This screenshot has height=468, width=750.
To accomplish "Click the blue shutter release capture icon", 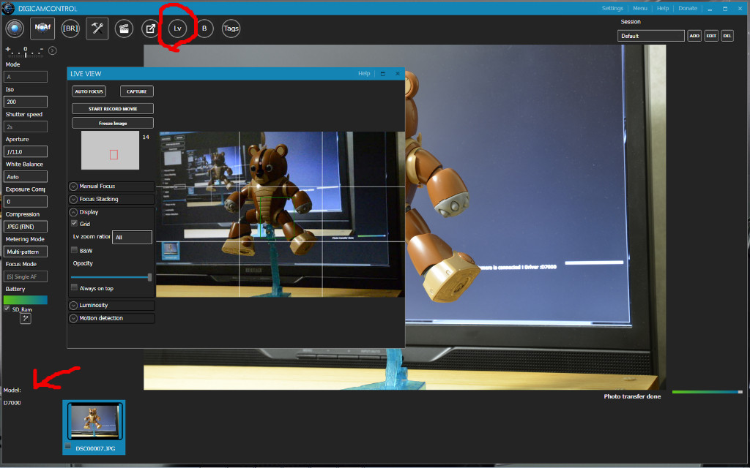I will [x=15, y=28].
